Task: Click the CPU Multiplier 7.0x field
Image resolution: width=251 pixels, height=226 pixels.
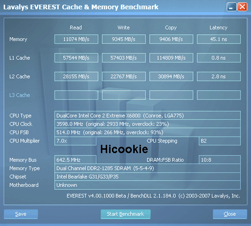Action: [75, 141]
